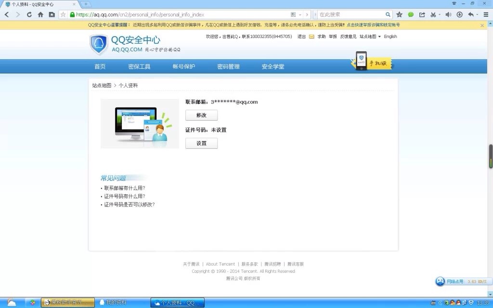
Task: Open FAQ 证件号码是否可以修改?
Action: click(x=129, y=204)
